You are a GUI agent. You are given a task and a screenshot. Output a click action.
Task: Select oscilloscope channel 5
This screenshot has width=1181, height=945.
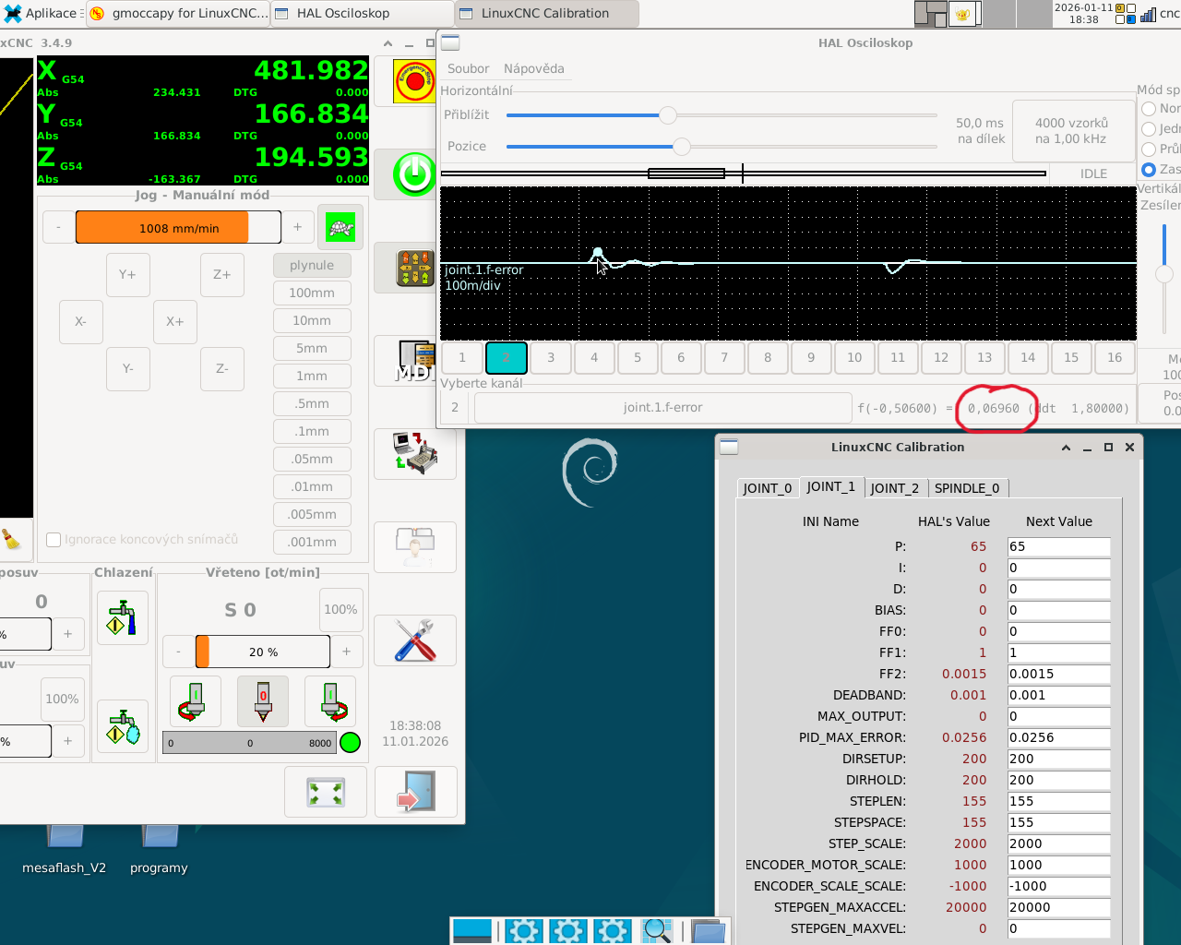(x=637, y=358)
